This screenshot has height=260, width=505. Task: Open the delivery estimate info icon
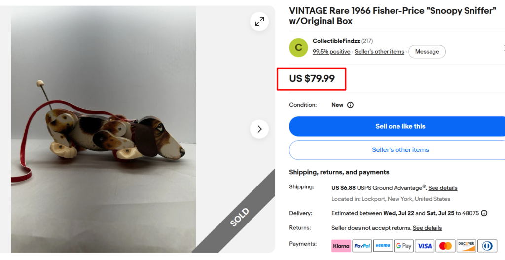(484, 213)
